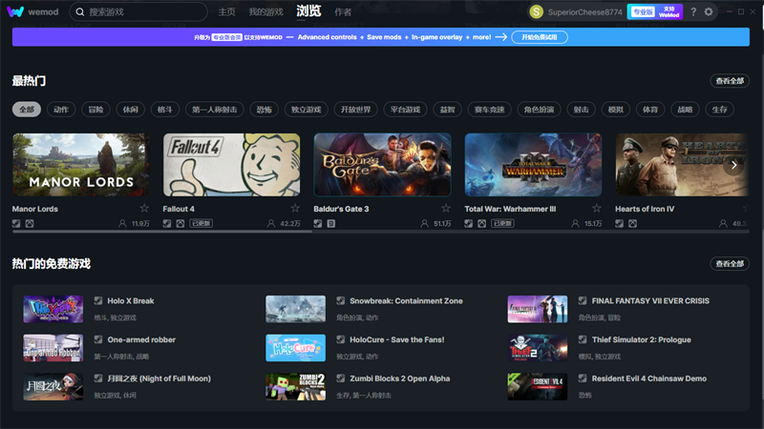Open the Manor Lords game thumbnail

click(81, 165)
